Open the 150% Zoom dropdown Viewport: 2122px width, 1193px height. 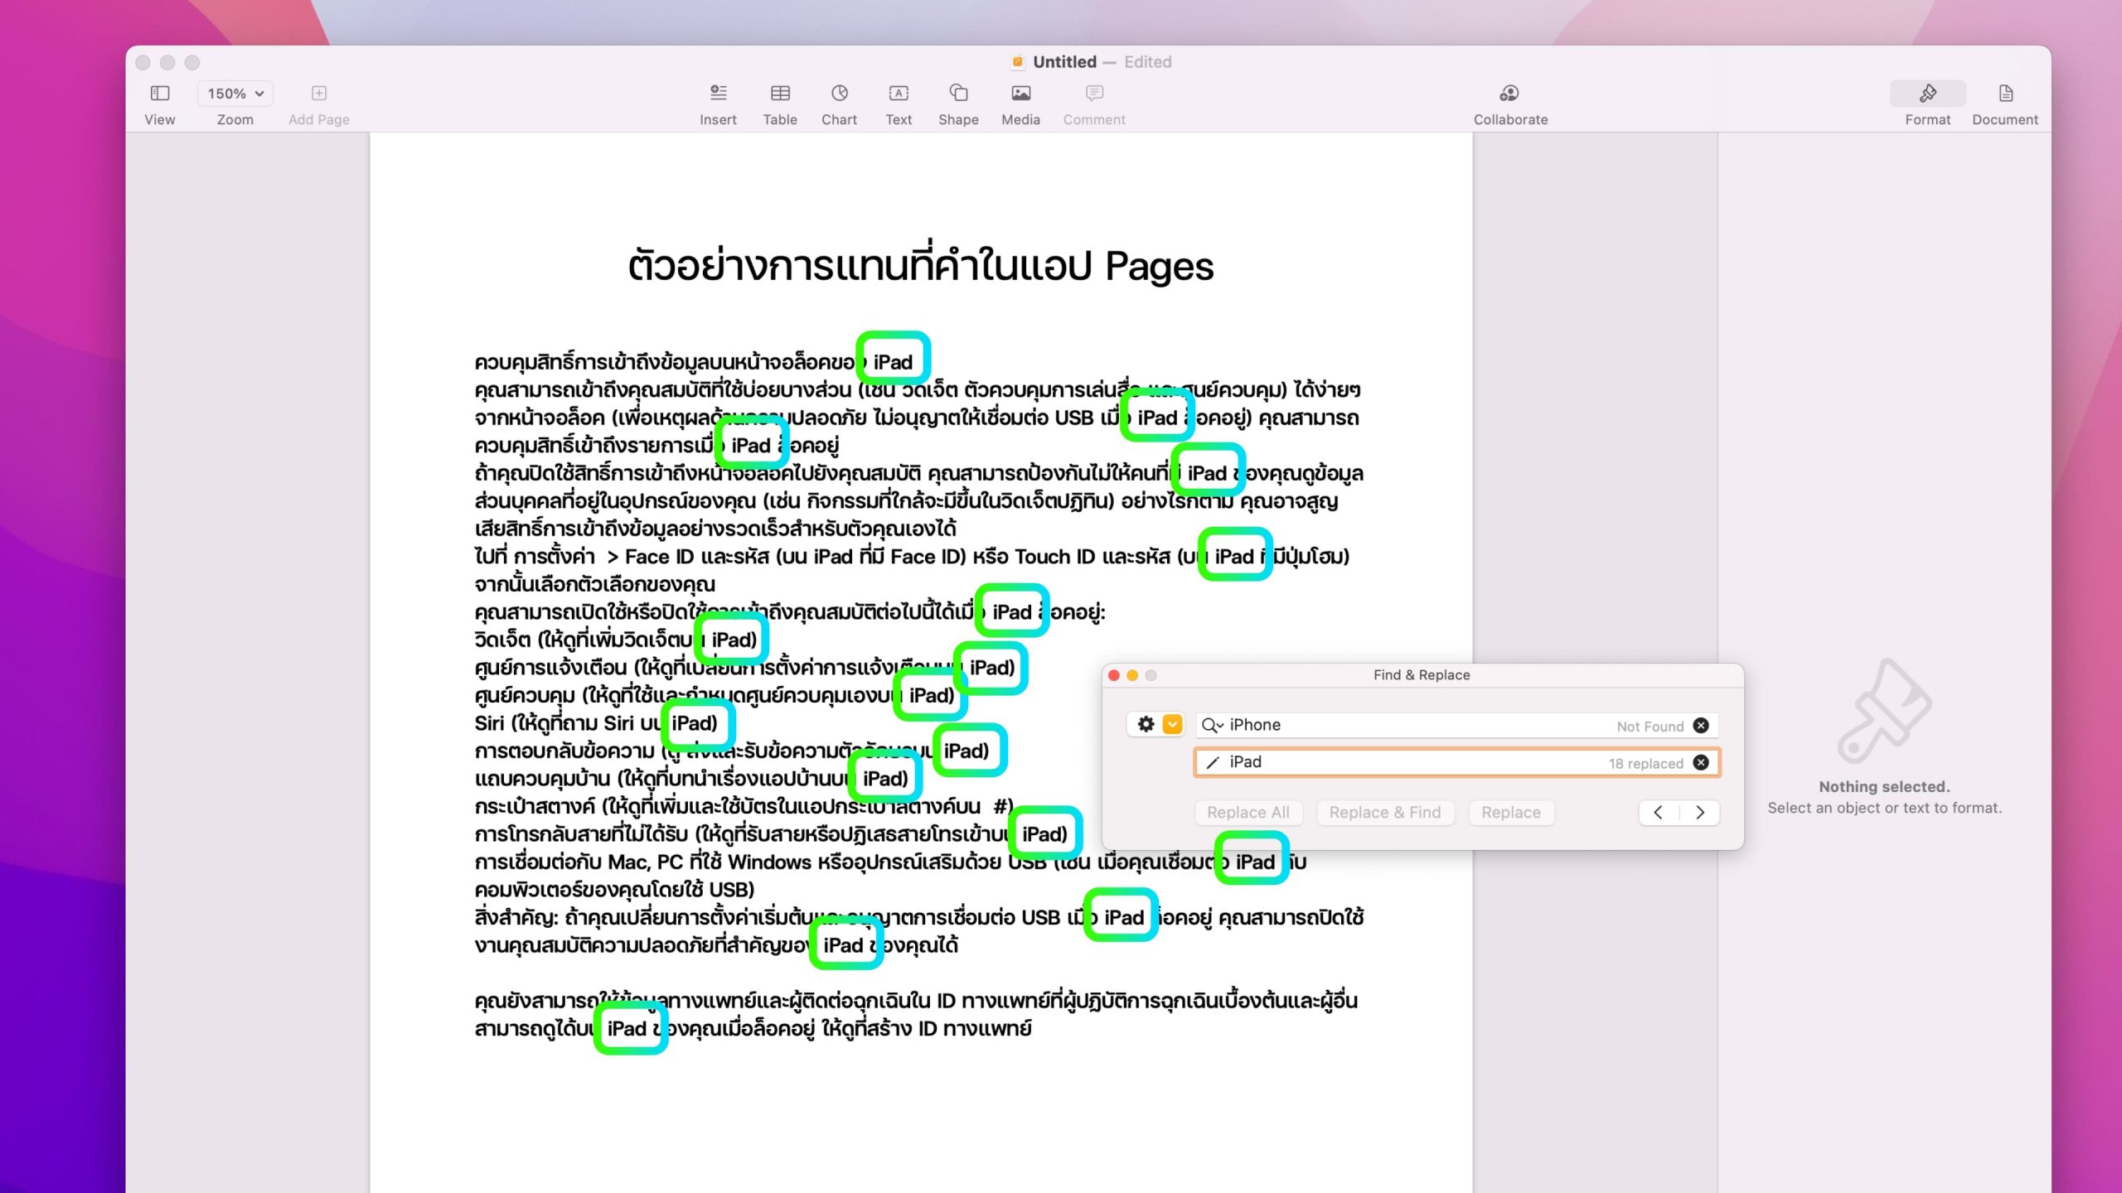(235, 94)
